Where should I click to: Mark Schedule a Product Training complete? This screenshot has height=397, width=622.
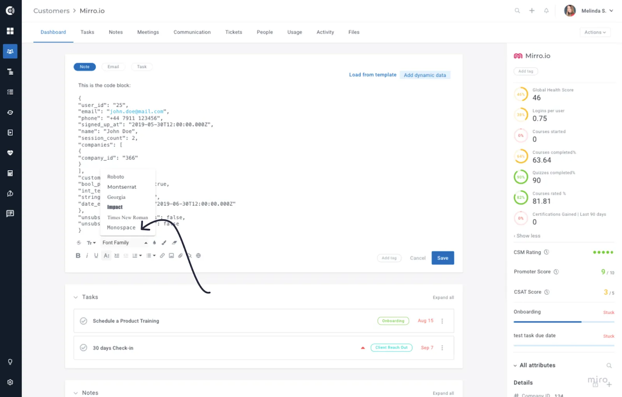pyautogui.click(x=83, y=321)
